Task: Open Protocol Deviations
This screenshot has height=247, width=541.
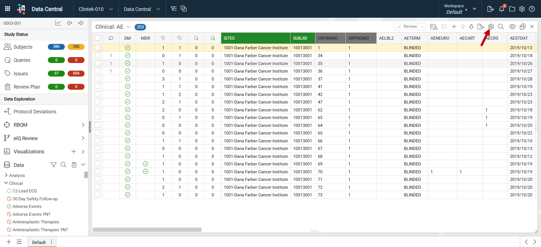Action: pyautogui.click(x=35, y=112)
